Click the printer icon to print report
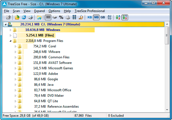The width and height of the screenshot is (172, 120). point(31,17)
